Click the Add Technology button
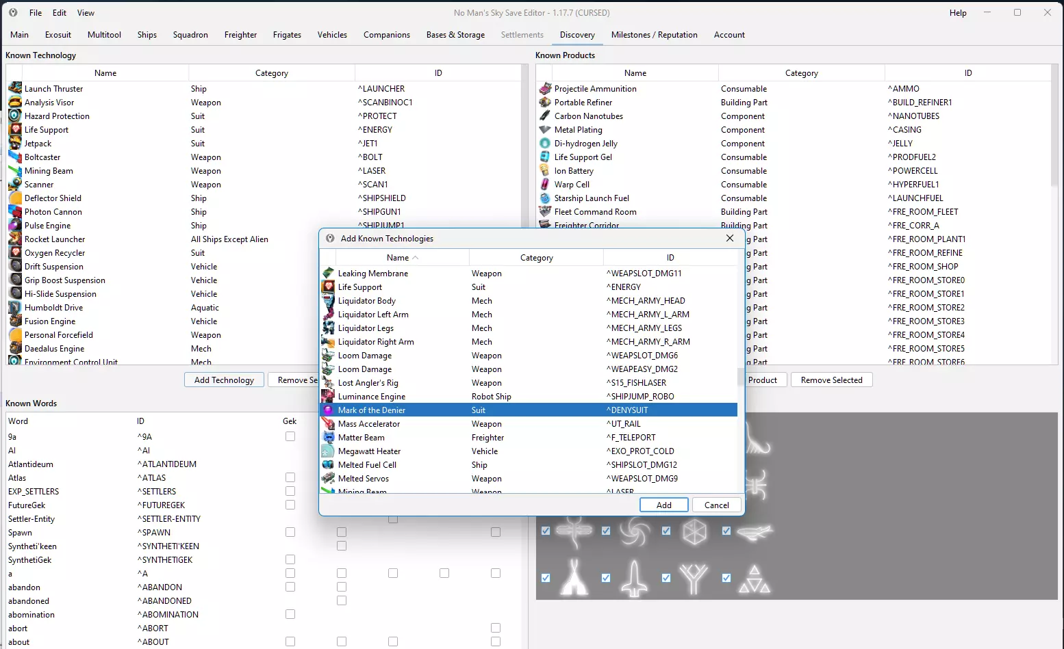This screenshot has width=1064, height=649. [x=224, y=380]
